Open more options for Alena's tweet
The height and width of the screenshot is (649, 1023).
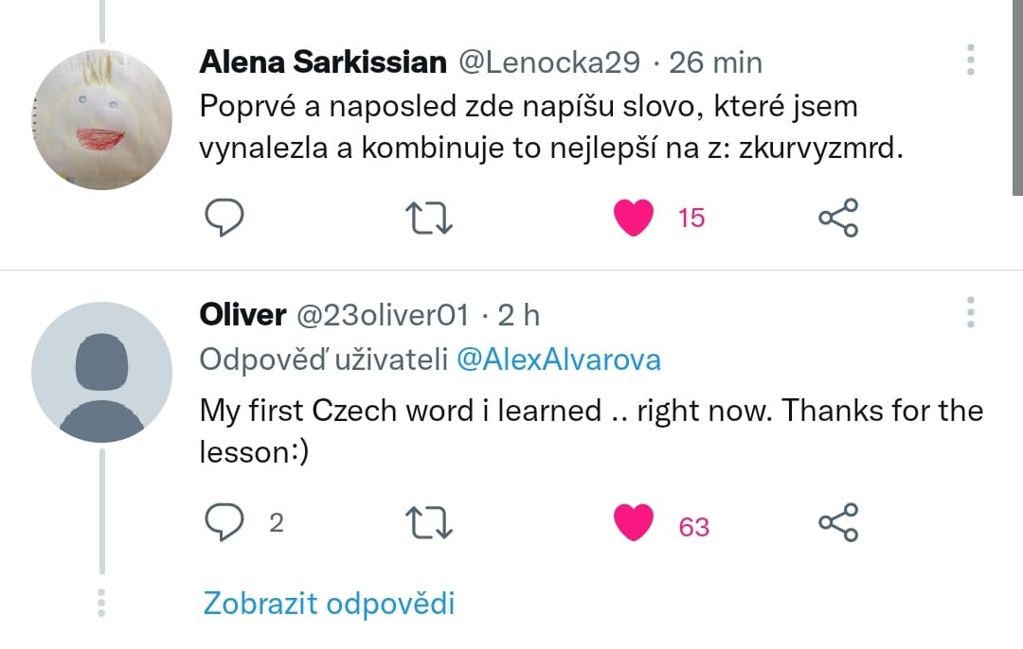click(970, 60)
